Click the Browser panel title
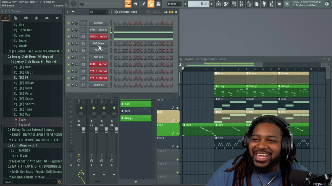This screenshot has width=332, height=186. click(17, 11)
